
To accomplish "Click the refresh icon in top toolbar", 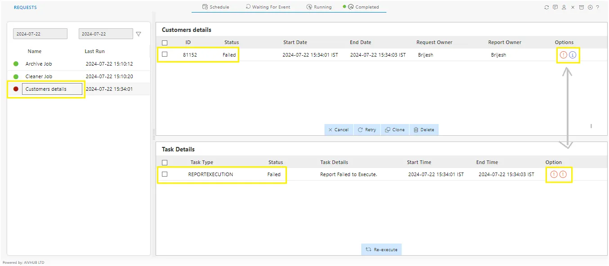I will pyautogui.click(x=546, y=7).
